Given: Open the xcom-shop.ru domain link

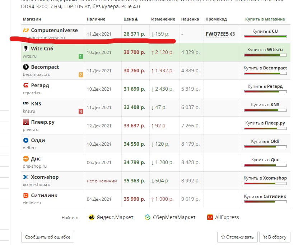Looking at the screenshot, I should click(37, 185).
